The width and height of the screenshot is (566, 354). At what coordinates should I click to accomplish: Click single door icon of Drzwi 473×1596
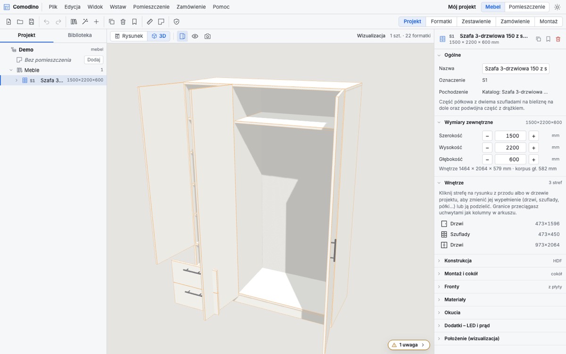click(444, 224)
